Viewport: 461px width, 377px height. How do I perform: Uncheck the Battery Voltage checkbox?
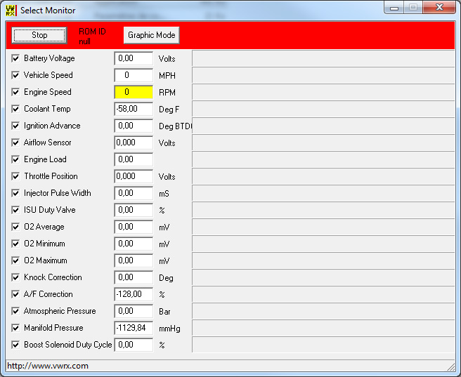15,58
